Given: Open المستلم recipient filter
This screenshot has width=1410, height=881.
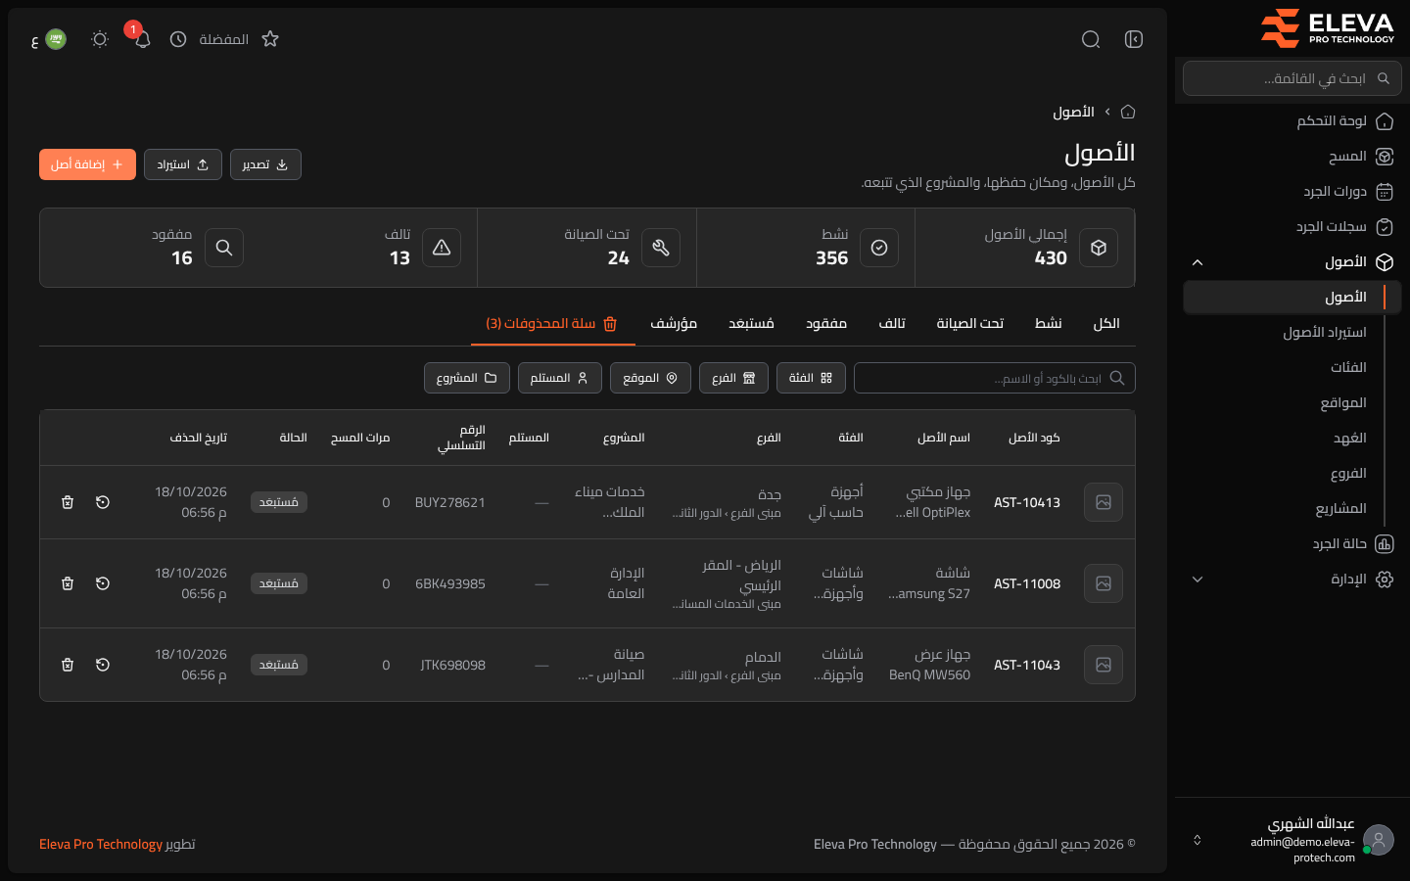Looking at the screenshot, I should (x=559, y=378).
